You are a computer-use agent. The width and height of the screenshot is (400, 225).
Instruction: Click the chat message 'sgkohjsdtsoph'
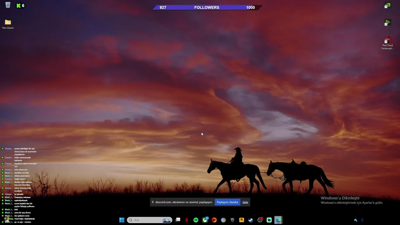pos(21,201)
